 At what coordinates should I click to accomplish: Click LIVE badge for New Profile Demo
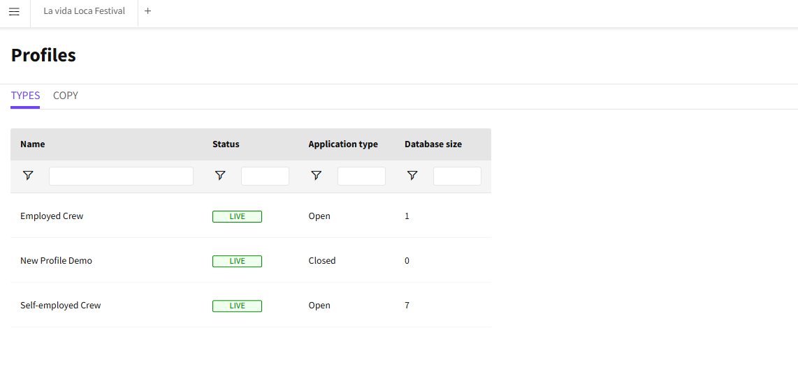click(x=237, y=261)
